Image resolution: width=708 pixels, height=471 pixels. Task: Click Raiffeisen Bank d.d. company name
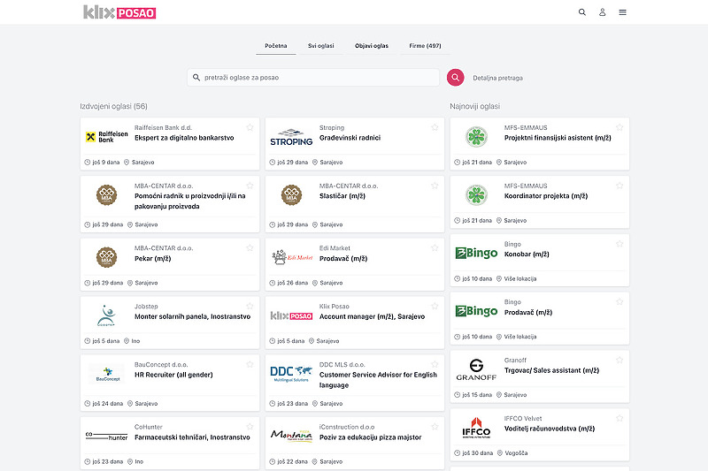[163, 128]
